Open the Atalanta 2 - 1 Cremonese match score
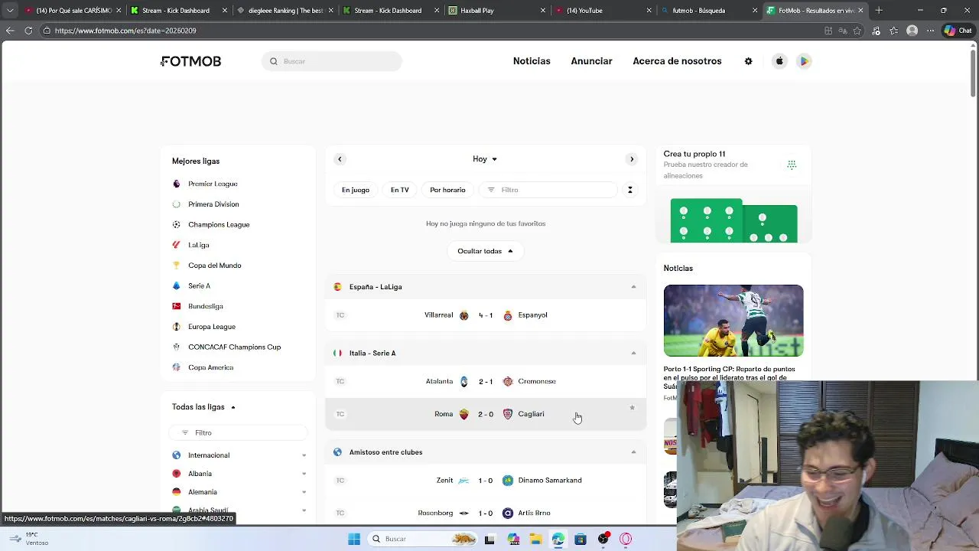Screen dimensions: 979x551 click(x=486, y=381)
